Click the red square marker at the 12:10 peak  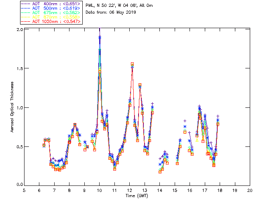[x=132, y=64]
